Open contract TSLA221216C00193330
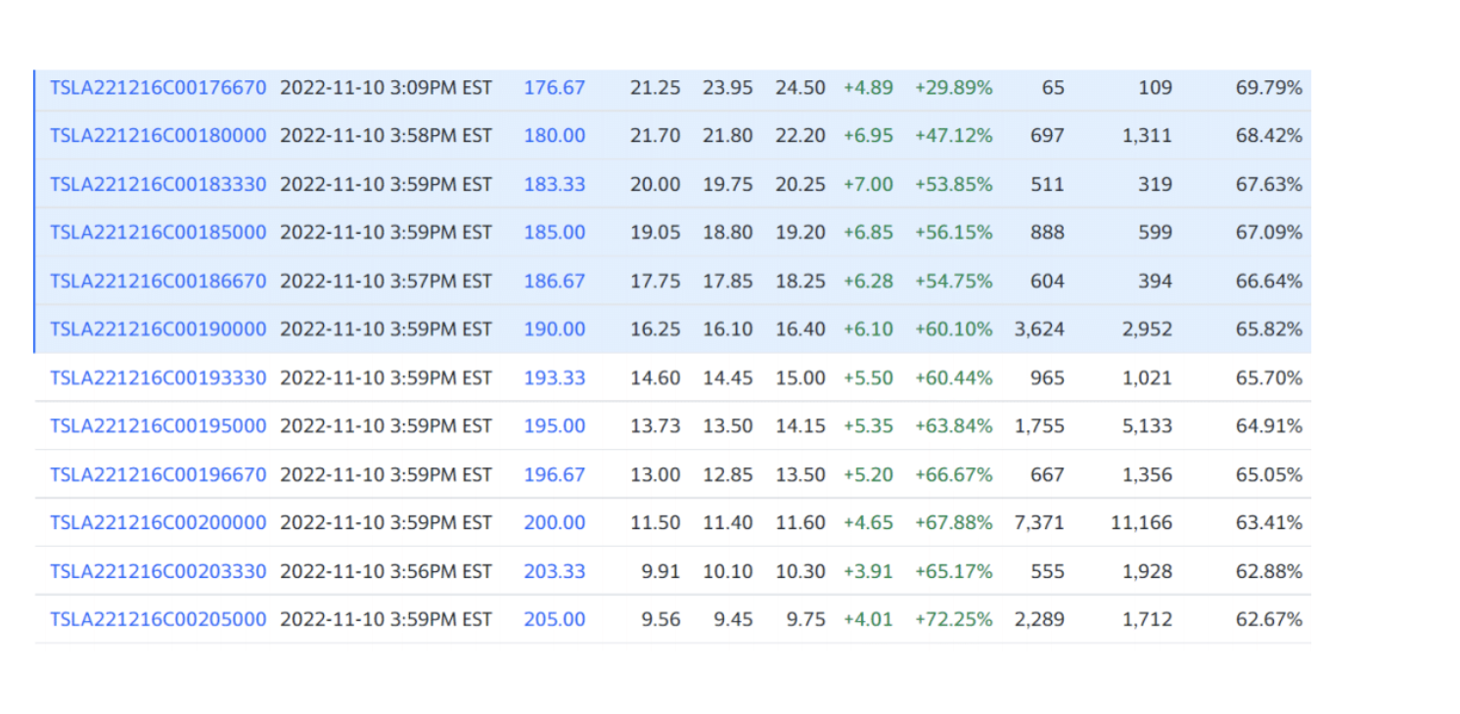Screen dimensions: 1460x714 [158, 378]
